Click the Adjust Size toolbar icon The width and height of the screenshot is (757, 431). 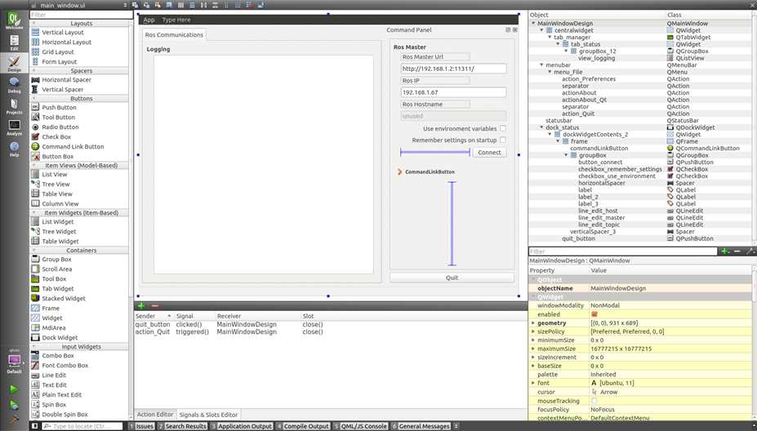coord(260,5)
